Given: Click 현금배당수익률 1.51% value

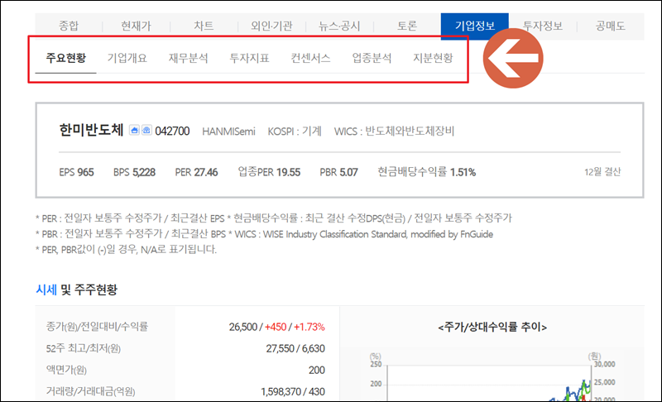Looking at the screenshot, I should [426, 172].
